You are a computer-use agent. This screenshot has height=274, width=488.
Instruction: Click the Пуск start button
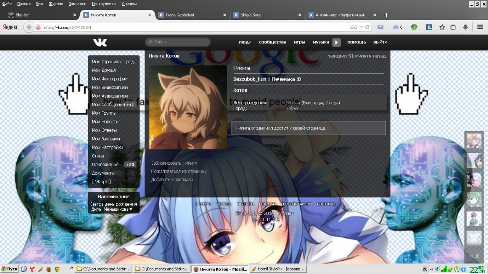[10, 269]
